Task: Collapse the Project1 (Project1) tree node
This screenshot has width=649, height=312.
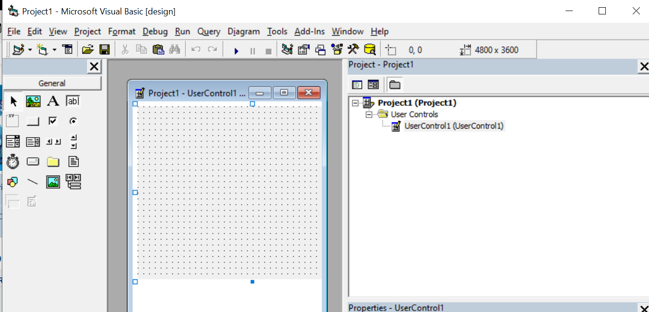Action: tap(355, 103)
